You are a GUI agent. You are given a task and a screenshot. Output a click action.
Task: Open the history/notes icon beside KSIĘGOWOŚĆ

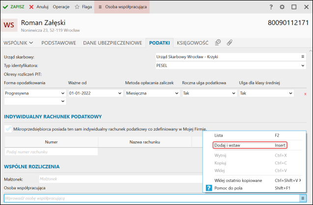point(218,43)
